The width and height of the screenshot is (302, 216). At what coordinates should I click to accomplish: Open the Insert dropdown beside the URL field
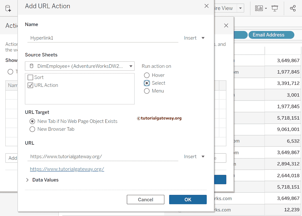[194, 156]
